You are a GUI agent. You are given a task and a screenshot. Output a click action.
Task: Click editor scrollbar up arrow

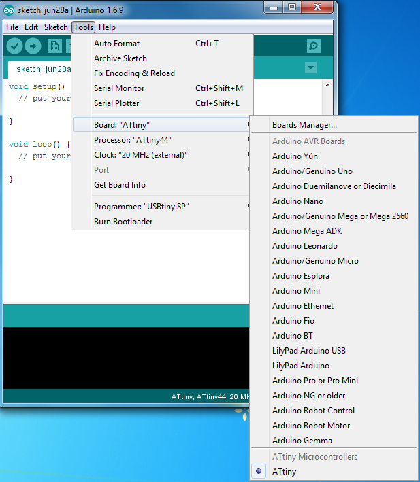[327, 85]
